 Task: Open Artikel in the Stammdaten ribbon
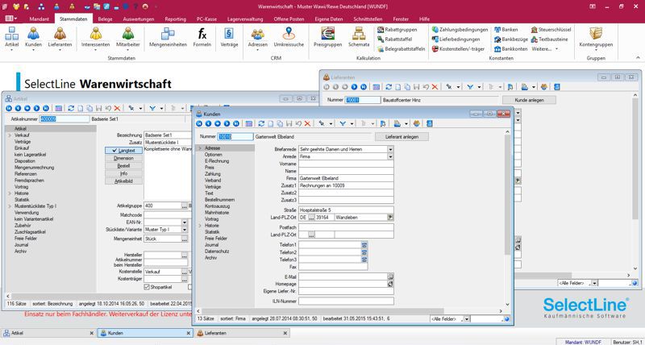pos(11,37)
